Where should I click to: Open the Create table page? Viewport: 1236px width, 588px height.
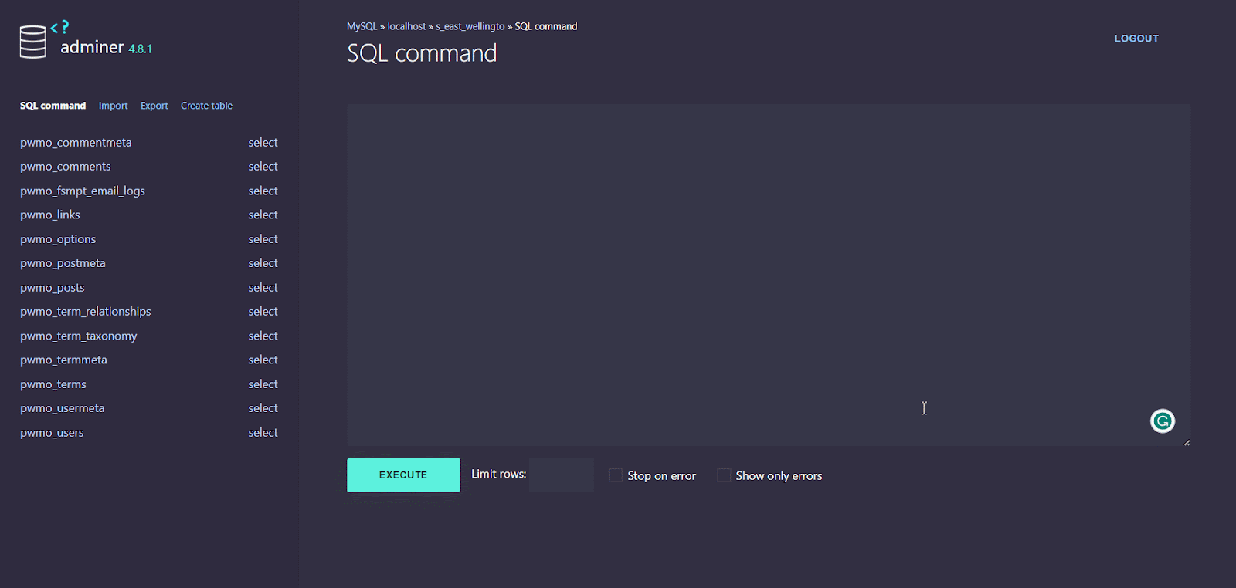206,106
